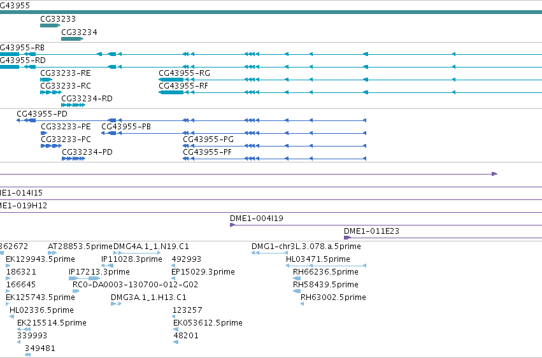This screenshot has height=358, width=542.
Task: Select EST EP15029.3prime
Action: pyautogui.click(x=203, y=272)
